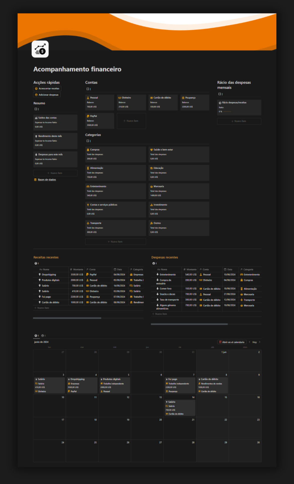The height and width of the screenshot is (484, 294).
Task: Click Acrescentar receitas button
Action: pos(47,89)
